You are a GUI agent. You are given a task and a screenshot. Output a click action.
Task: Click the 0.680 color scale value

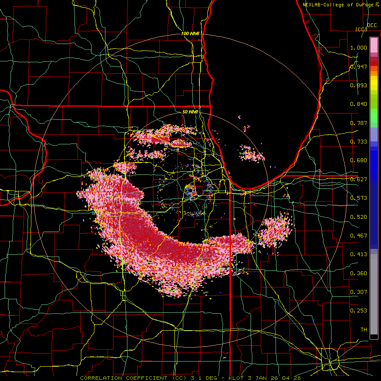[359, 160]
